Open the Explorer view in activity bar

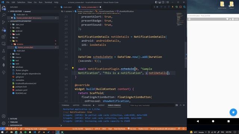[3, 8]
